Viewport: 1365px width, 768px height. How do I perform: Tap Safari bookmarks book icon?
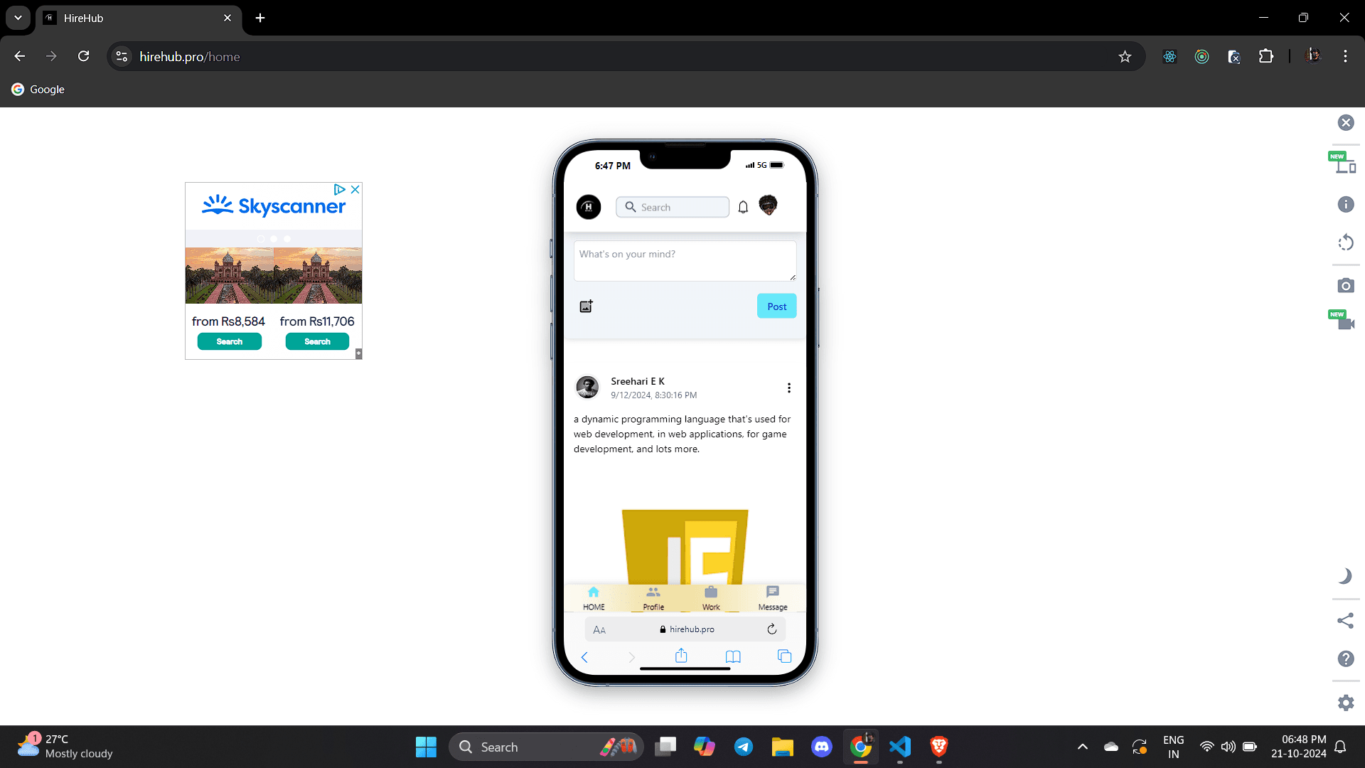[733, 656]
